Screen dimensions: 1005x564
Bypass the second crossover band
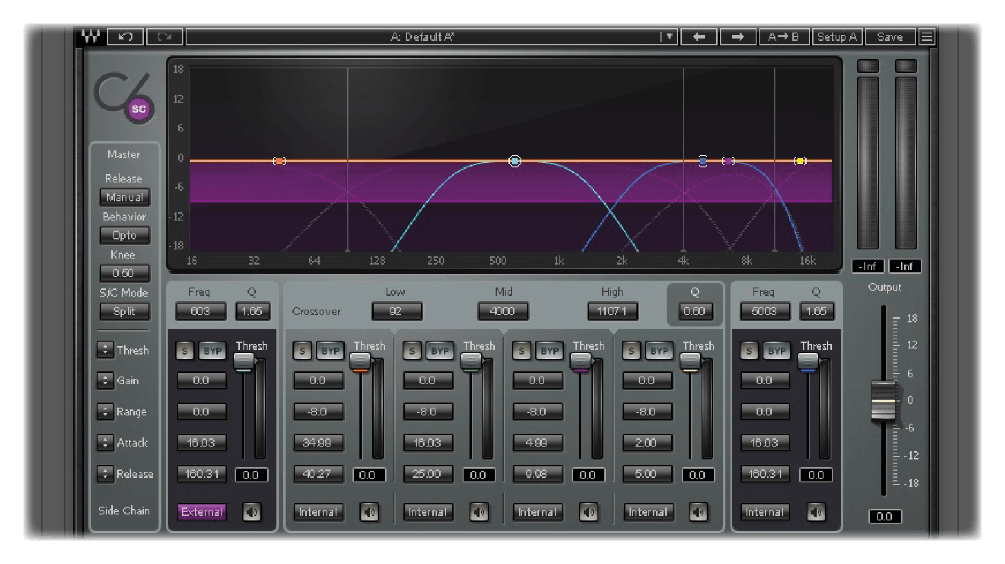tap(439, 351)
